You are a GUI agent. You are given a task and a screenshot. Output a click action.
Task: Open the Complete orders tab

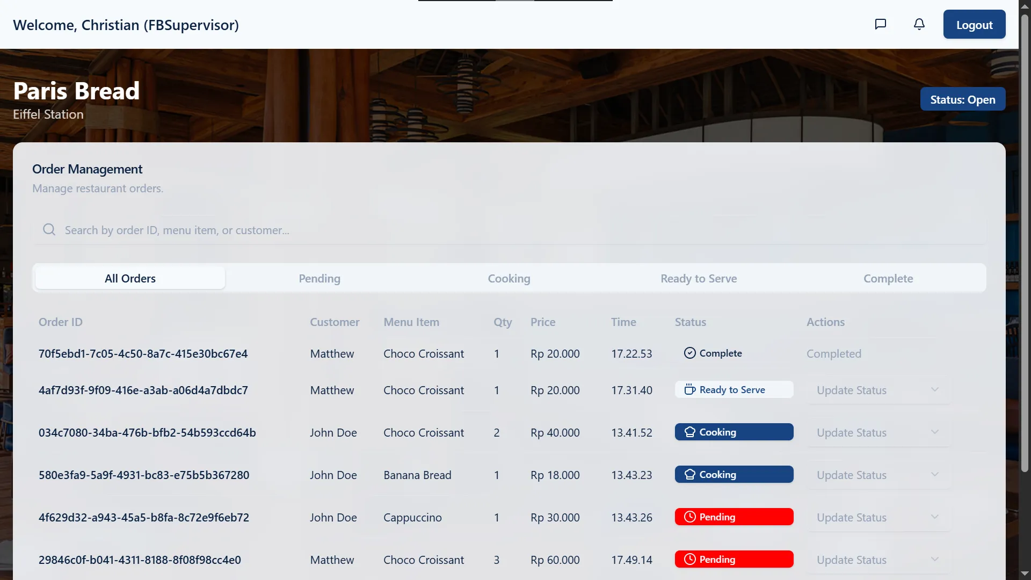tap(888, 279)
